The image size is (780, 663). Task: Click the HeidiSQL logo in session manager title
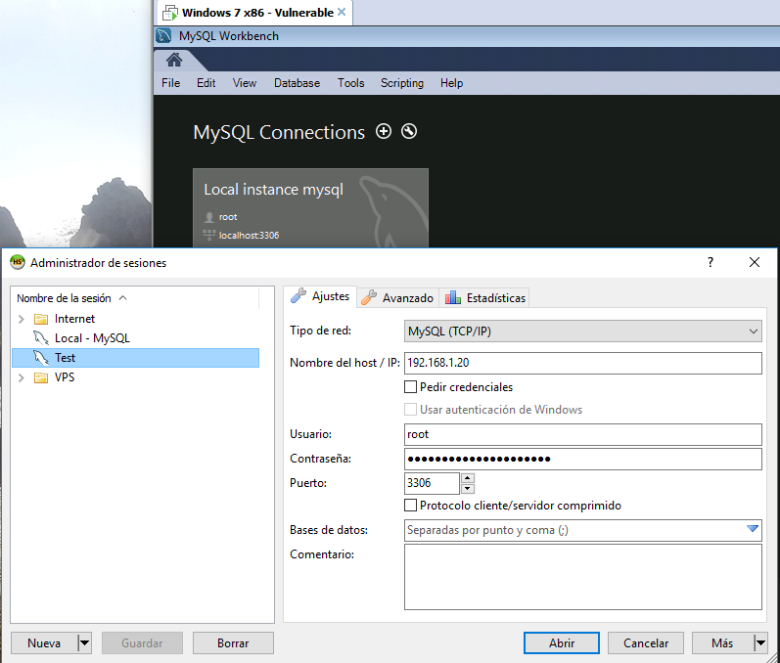[18, 262]
